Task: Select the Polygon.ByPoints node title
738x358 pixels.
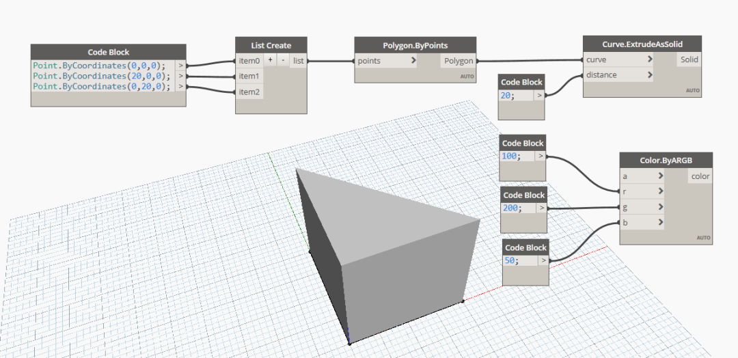Action: (x=415, y=46)
